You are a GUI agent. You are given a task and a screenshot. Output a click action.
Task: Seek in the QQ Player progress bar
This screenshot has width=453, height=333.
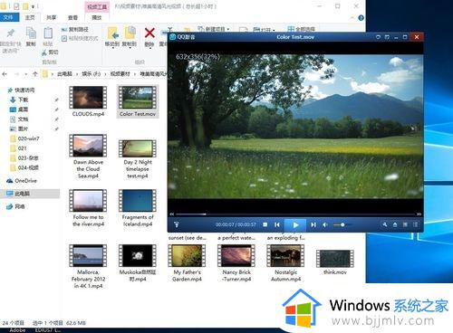295,214
